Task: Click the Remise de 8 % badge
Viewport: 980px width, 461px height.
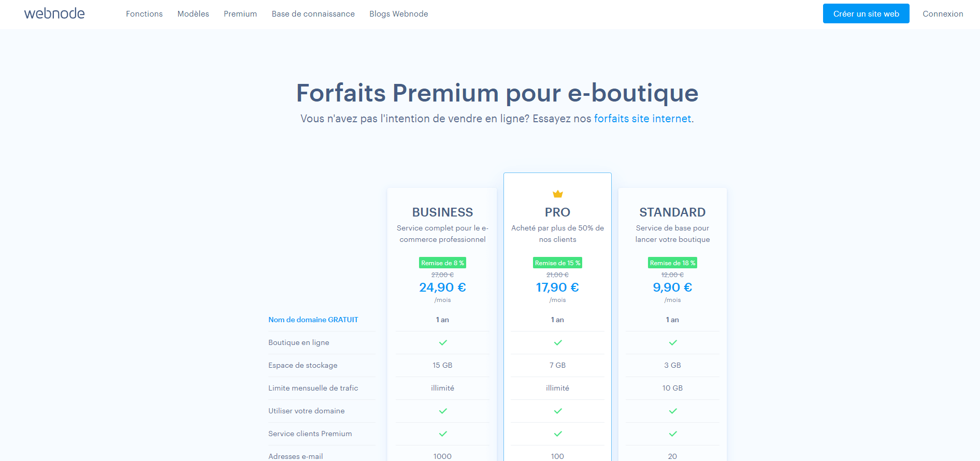Action: point(442,263)
